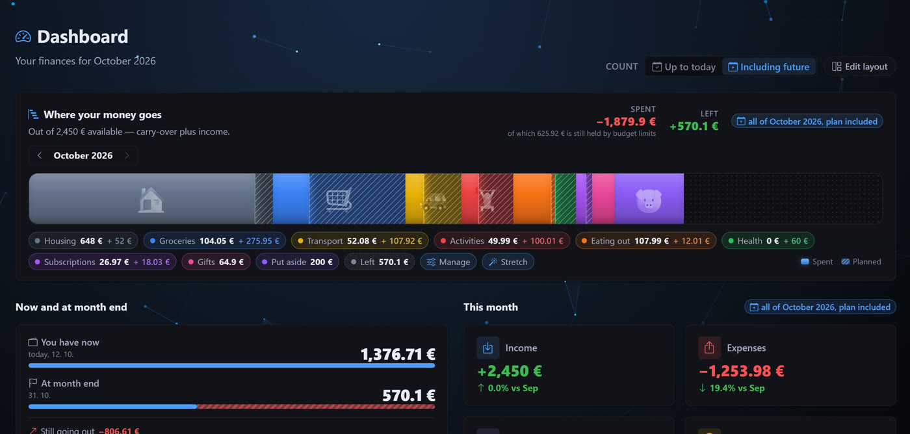The width and height of the screenshot is (910, 434).
Task: Click the income amount +2,450 €
Action: point(510,371)
